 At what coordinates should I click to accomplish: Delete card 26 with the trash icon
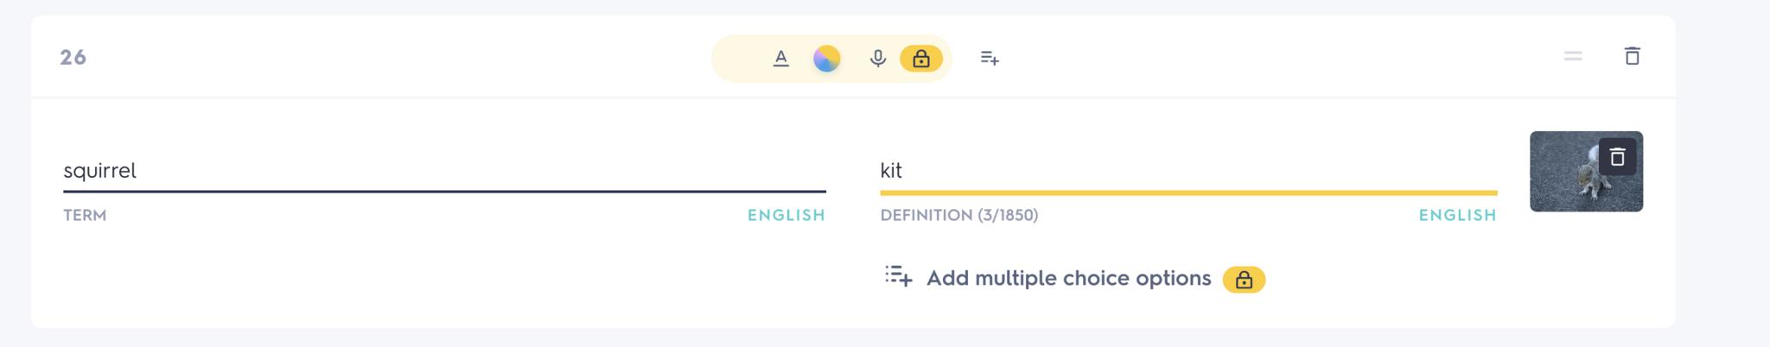tap(1632, 56)
